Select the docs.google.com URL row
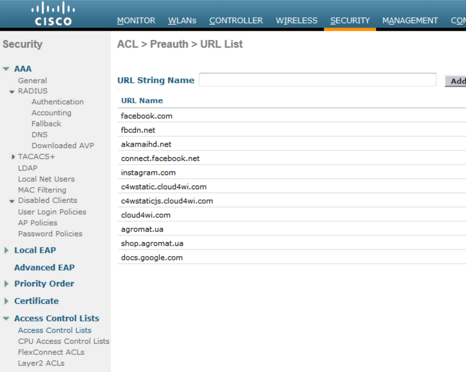466x372 pixels. [x=292, y=257]
